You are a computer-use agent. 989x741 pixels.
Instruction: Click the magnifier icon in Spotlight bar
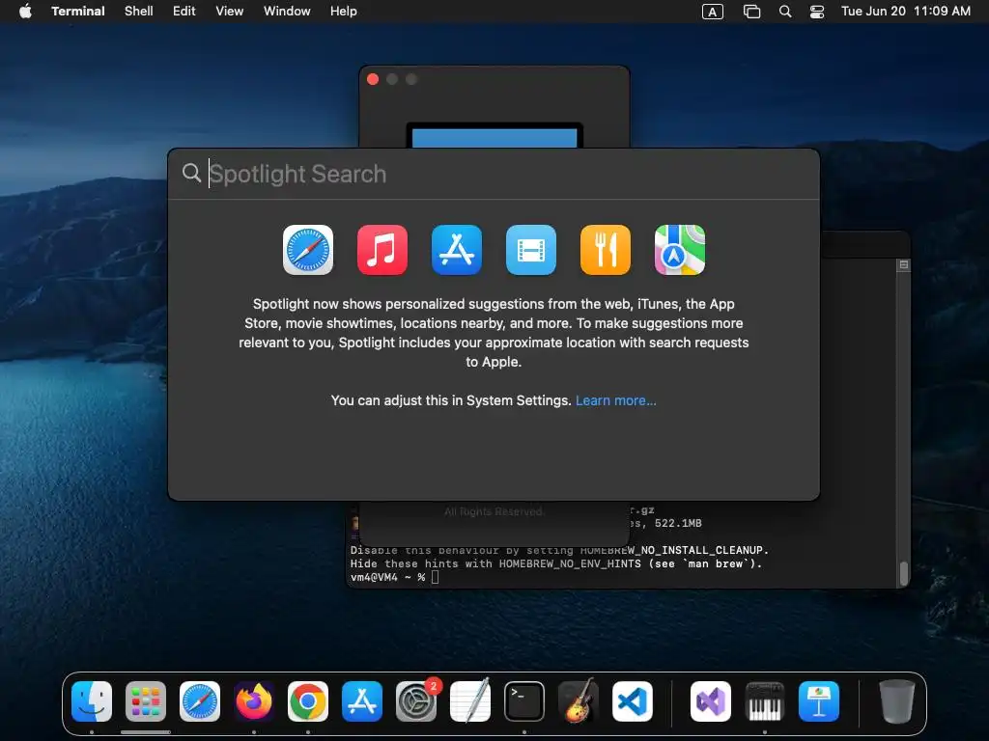point(191,173)
